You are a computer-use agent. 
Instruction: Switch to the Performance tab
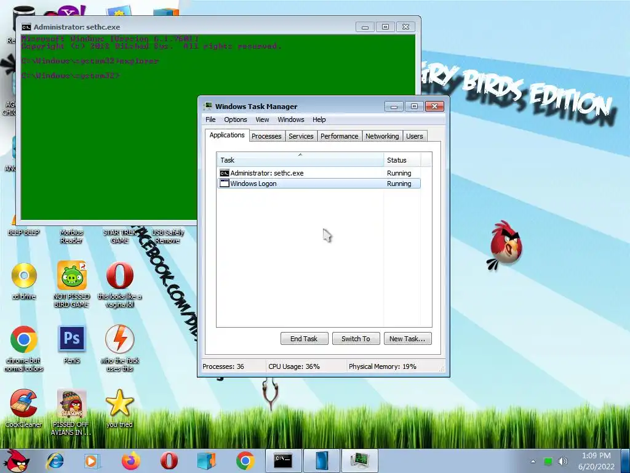[340, 136]
